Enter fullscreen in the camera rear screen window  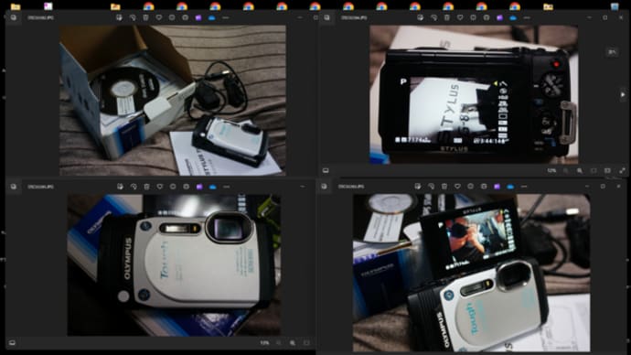tap(622, 171)
